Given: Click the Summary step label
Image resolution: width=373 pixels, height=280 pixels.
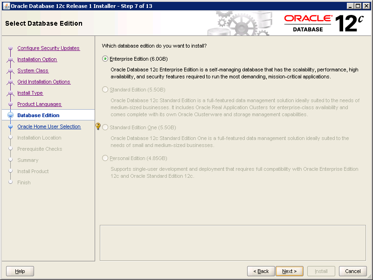Looking at the screenshot, I should click(x=28, y=160).
